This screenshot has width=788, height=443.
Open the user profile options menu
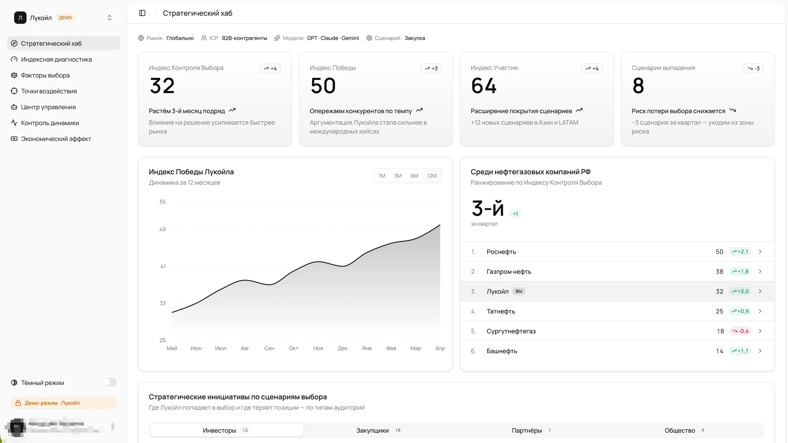[113, 426]
